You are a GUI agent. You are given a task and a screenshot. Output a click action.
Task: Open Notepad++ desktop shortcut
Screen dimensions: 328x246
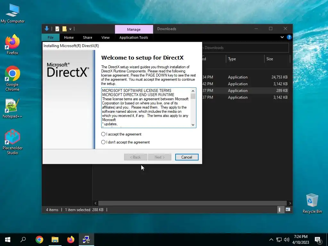[x=12, y=108]
